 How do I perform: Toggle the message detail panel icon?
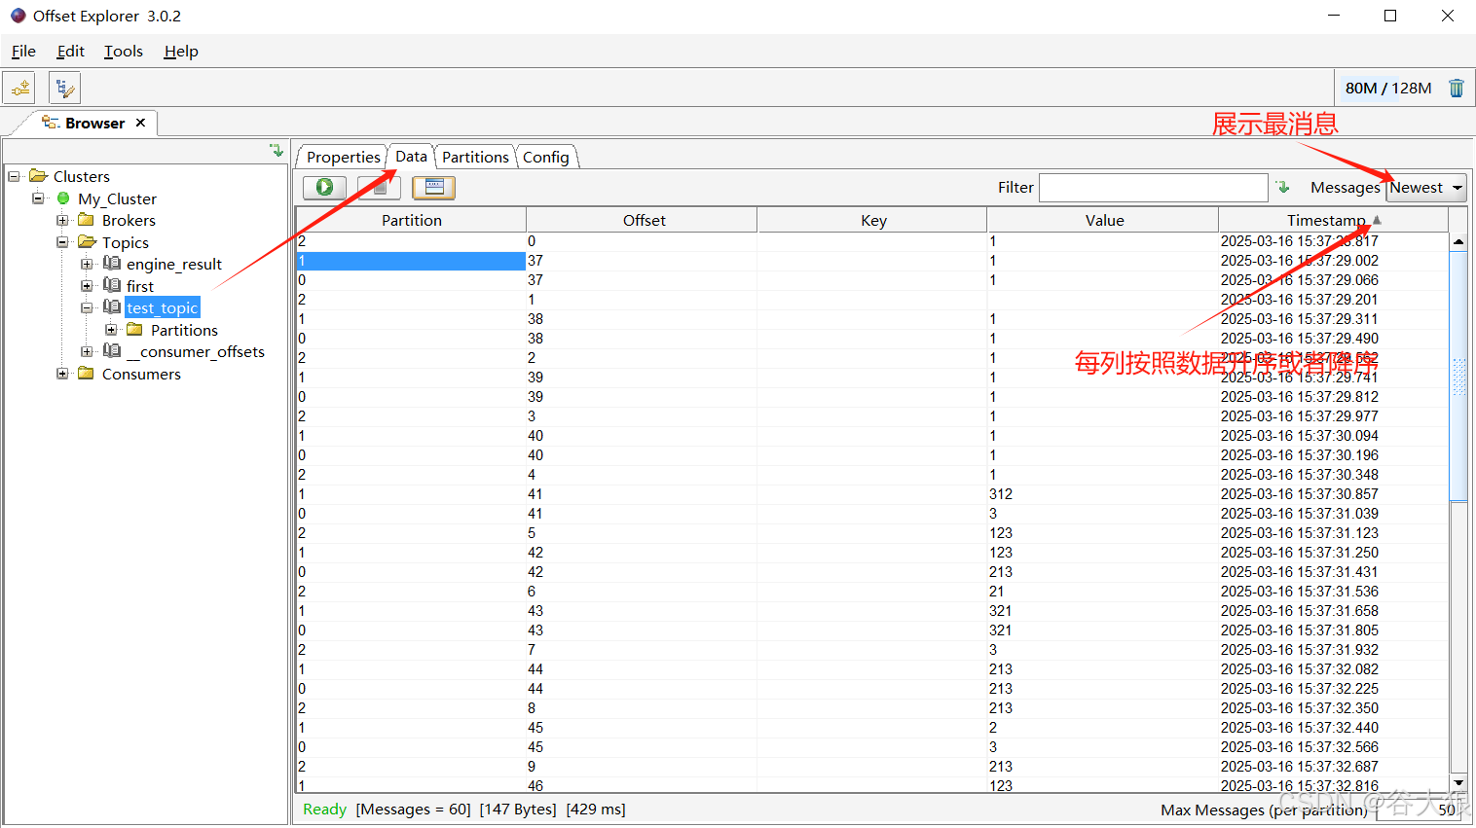(x=433, y=187)
